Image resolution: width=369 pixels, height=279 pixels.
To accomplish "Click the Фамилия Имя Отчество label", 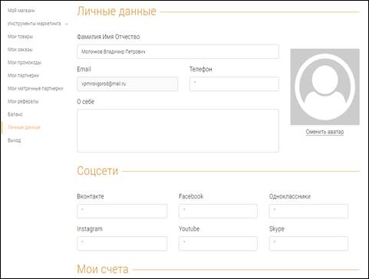I will (108, 37).
